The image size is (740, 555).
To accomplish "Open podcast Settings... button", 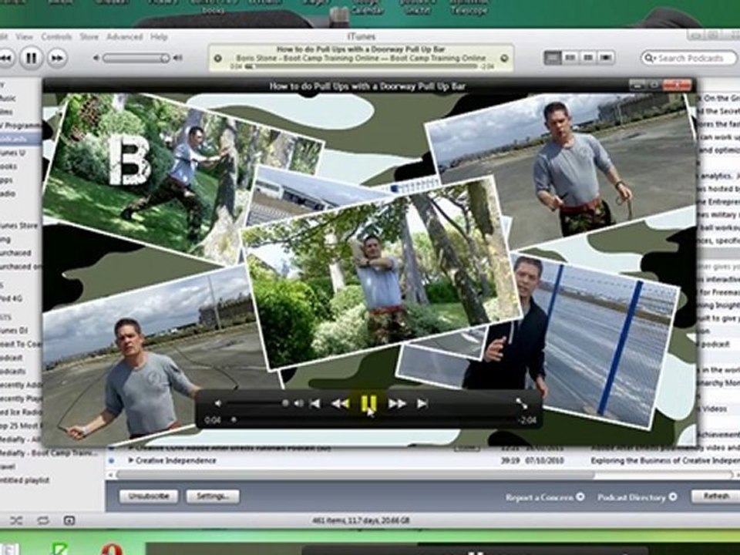I will (213, 496).
